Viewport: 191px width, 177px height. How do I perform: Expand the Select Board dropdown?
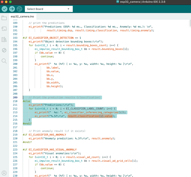coord(49,9)
